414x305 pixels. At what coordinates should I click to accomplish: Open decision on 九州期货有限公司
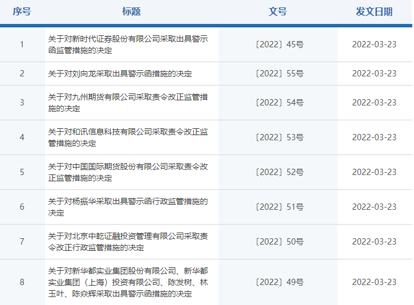128,103
